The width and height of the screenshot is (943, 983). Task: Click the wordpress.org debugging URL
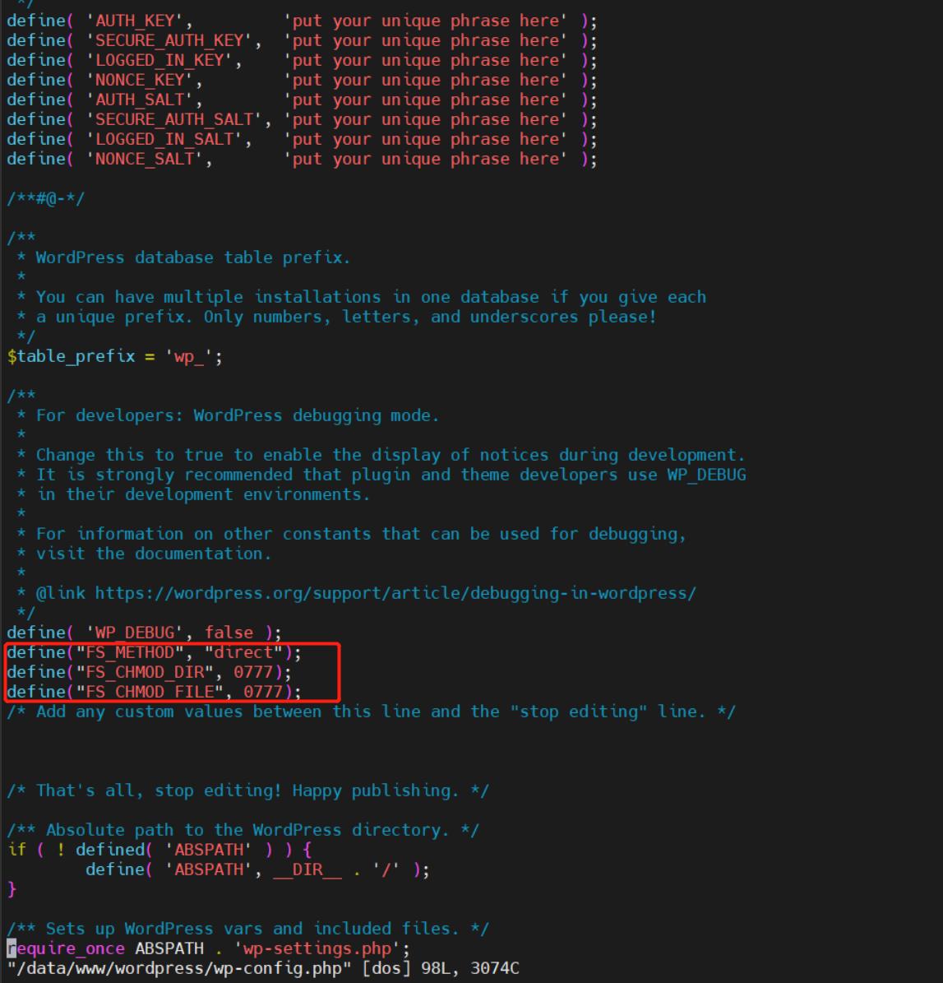[395, 593]
